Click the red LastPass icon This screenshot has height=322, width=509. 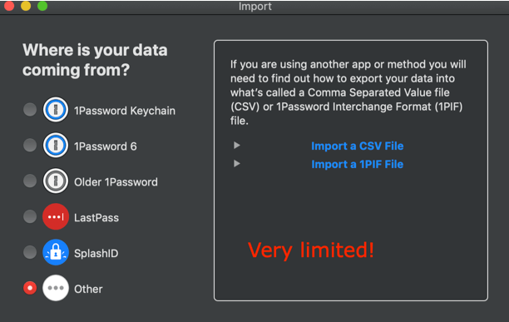point(56,216)
